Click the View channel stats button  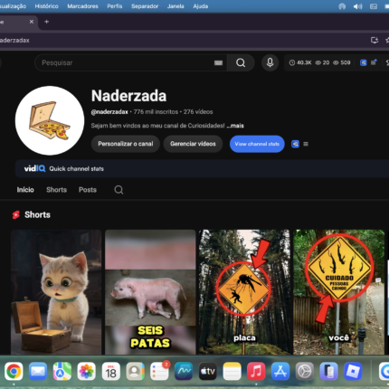pos(257,144)
